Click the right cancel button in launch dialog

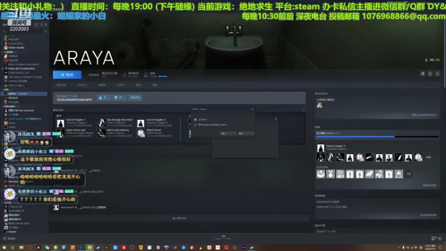point(246,133)
